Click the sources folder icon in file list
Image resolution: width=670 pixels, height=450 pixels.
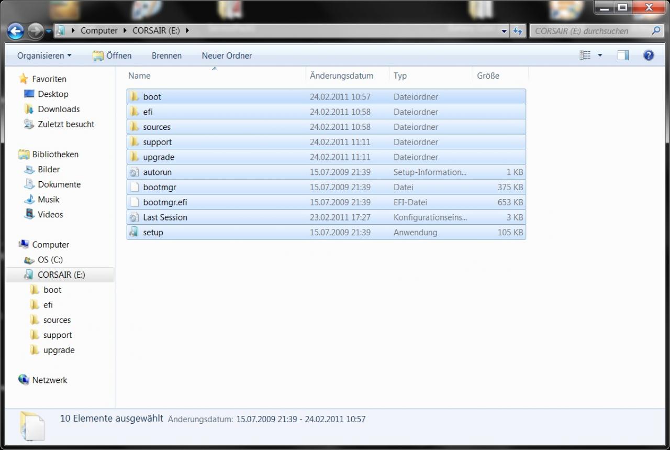pyautogui.click(x=135, y=127)
